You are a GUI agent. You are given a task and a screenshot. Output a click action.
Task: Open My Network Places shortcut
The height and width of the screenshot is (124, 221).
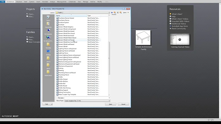point(48,39)
